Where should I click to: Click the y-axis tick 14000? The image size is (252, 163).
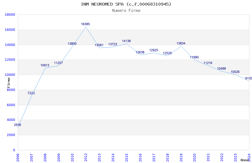pos(10,45)
